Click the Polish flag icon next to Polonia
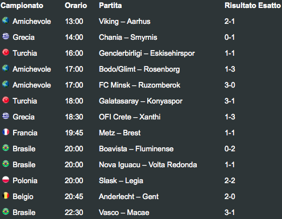This screenshot has height=219, width=282. tap(6, 180)
